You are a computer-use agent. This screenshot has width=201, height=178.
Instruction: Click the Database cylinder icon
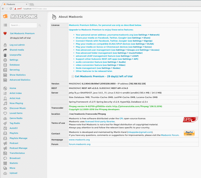(x=5, y=65)
